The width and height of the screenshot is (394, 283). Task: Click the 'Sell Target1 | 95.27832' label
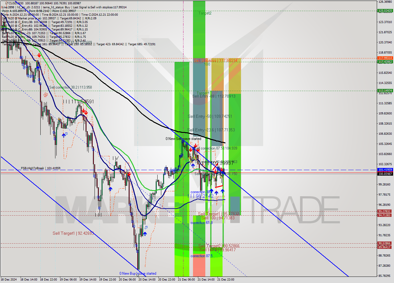point(218,214)
